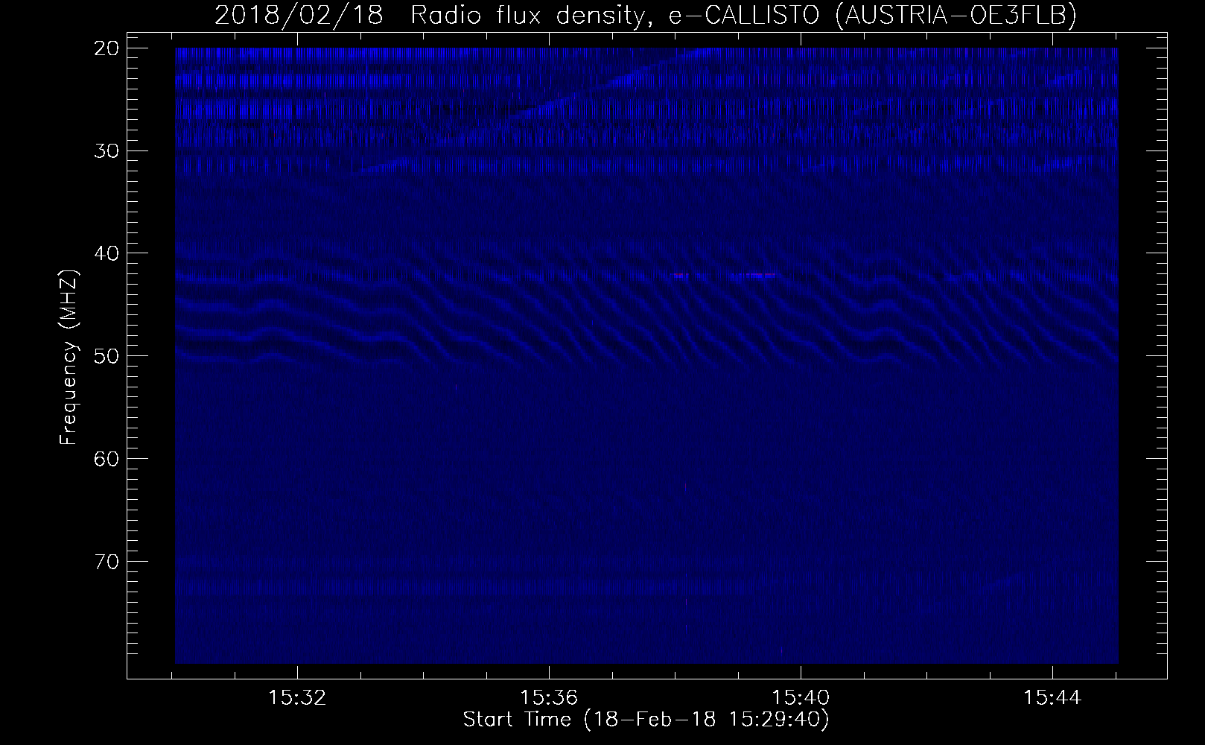Viewport: 1205px width, 745px height.
Task: Click the plot title "2018/02/18 Radio flux density, e-CALLISTO (AUSTRIA-OE3FLB)"
Action: click(x=646, y=15)
